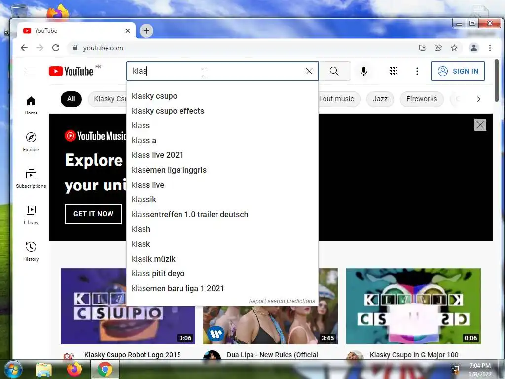Screen dimensions: 505x379
Task: Select the chill-out music filter chip
Action: [339, 99]
